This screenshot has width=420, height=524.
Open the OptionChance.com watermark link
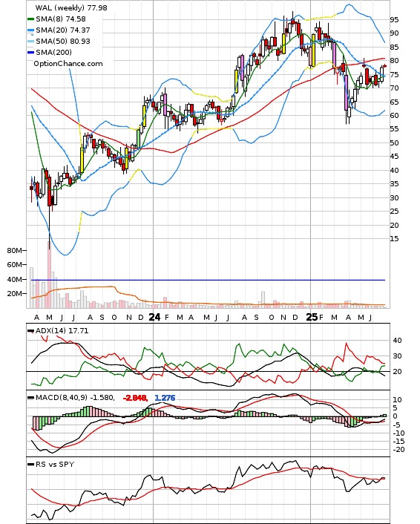coord(68,64)
